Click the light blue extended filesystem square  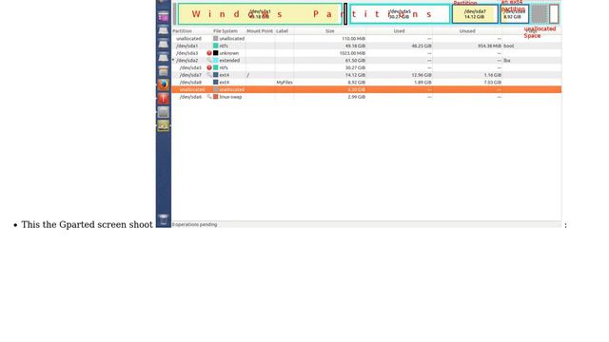(x=216, y=61)
